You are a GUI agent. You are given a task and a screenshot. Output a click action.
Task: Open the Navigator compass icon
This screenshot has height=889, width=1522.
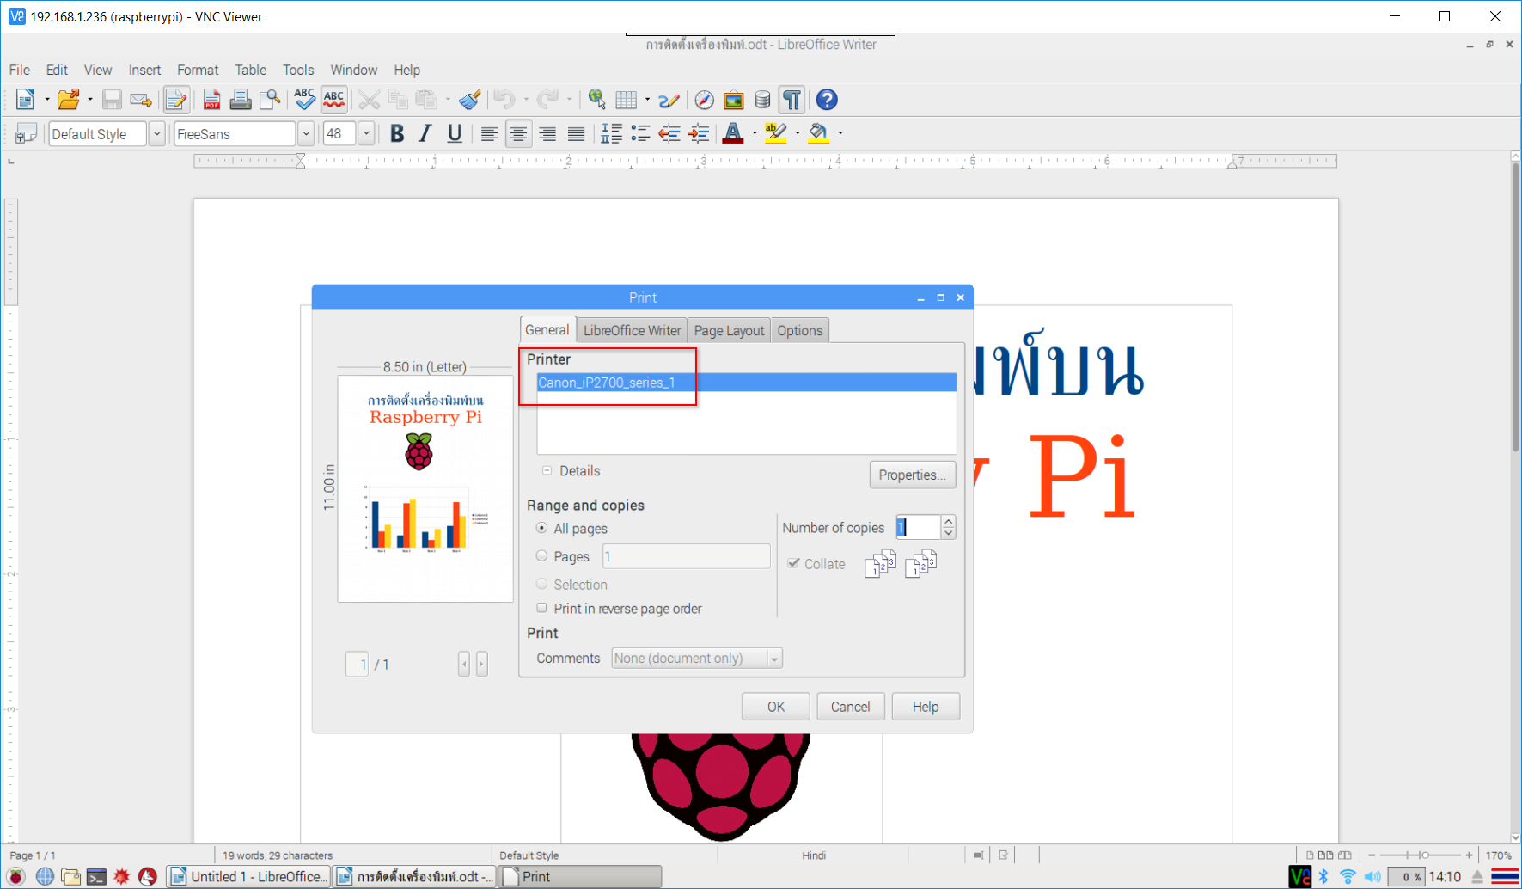click(705, 100)
